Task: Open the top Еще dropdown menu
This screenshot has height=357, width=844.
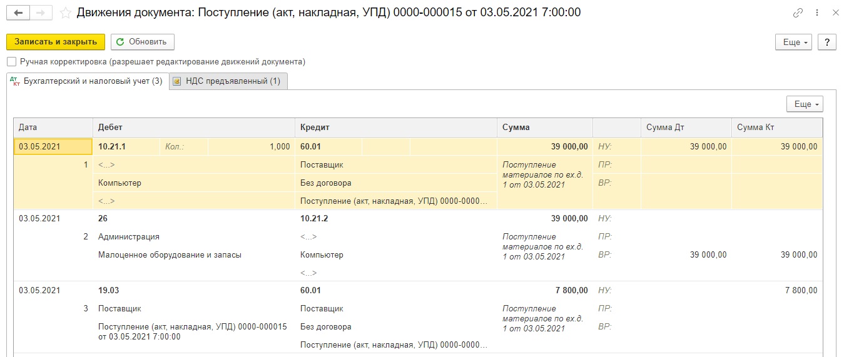Action: tap(793, 42)
